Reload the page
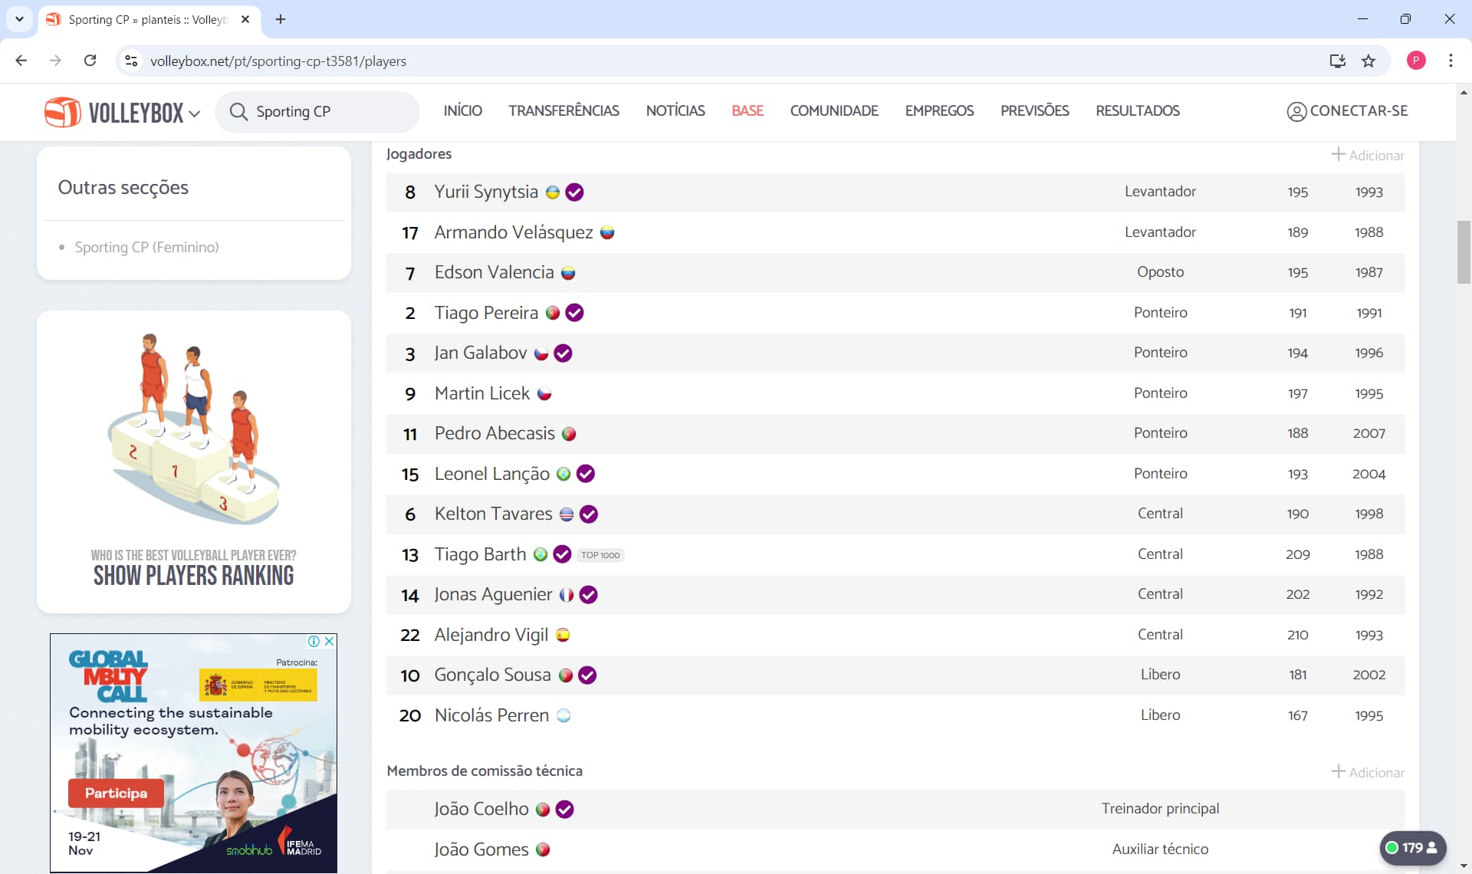The image size is (1472, 874). [90, 61]
